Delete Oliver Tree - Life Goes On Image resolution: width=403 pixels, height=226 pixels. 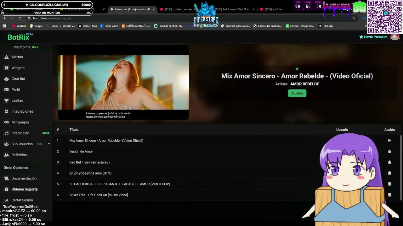pyautogui.click(x=389, y=195)
